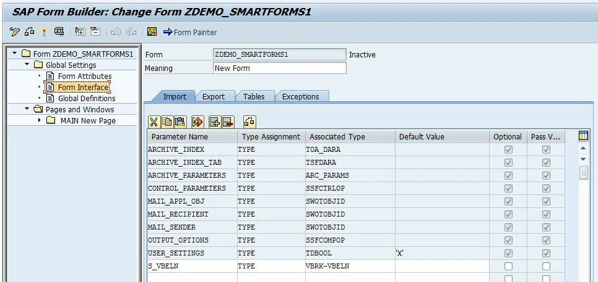Click the ARCHIVE_PARAMETERS parameter cell
The height and width of the screenshot is (282, 598).
[192, 176]
